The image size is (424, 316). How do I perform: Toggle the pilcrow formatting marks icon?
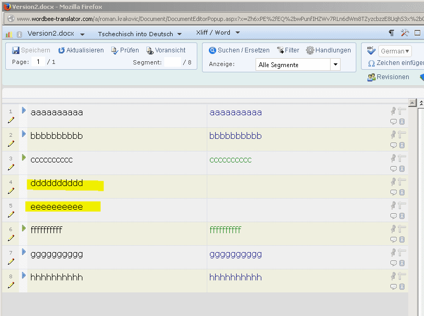coord(391,33)
